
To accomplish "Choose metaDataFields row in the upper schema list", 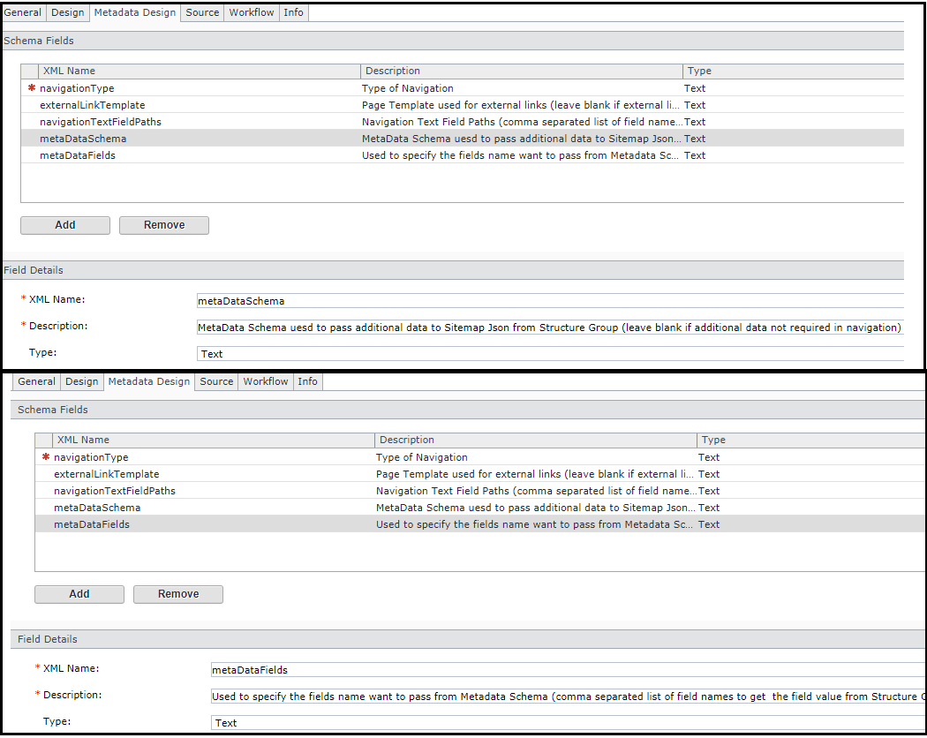I will coord(78,155).
